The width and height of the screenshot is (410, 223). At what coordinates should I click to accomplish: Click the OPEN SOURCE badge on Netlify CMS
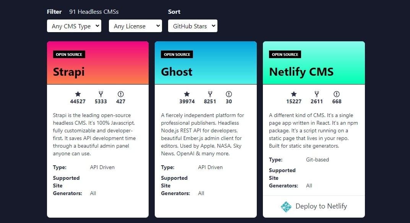[285, 54]
